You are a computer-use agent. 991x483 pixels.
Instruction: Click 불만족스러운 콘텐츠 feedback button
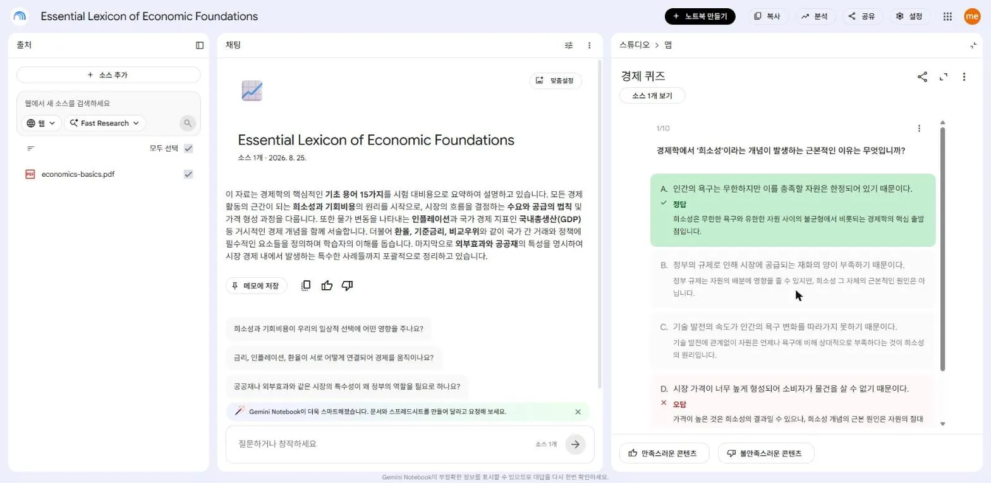(x=766, y=453)
